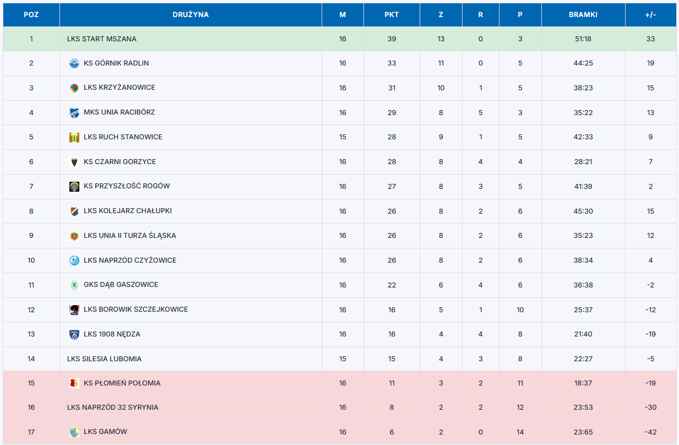Sort table by the PKT column header
The height and width of the screenshot is (445, 679).
[392, 15]
